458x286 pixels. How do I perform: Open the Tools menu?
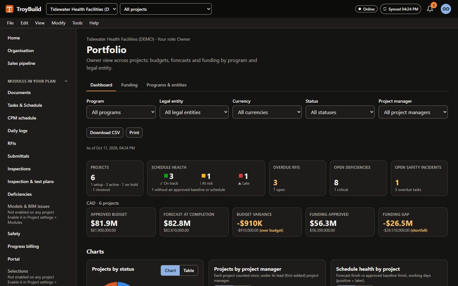77,23
